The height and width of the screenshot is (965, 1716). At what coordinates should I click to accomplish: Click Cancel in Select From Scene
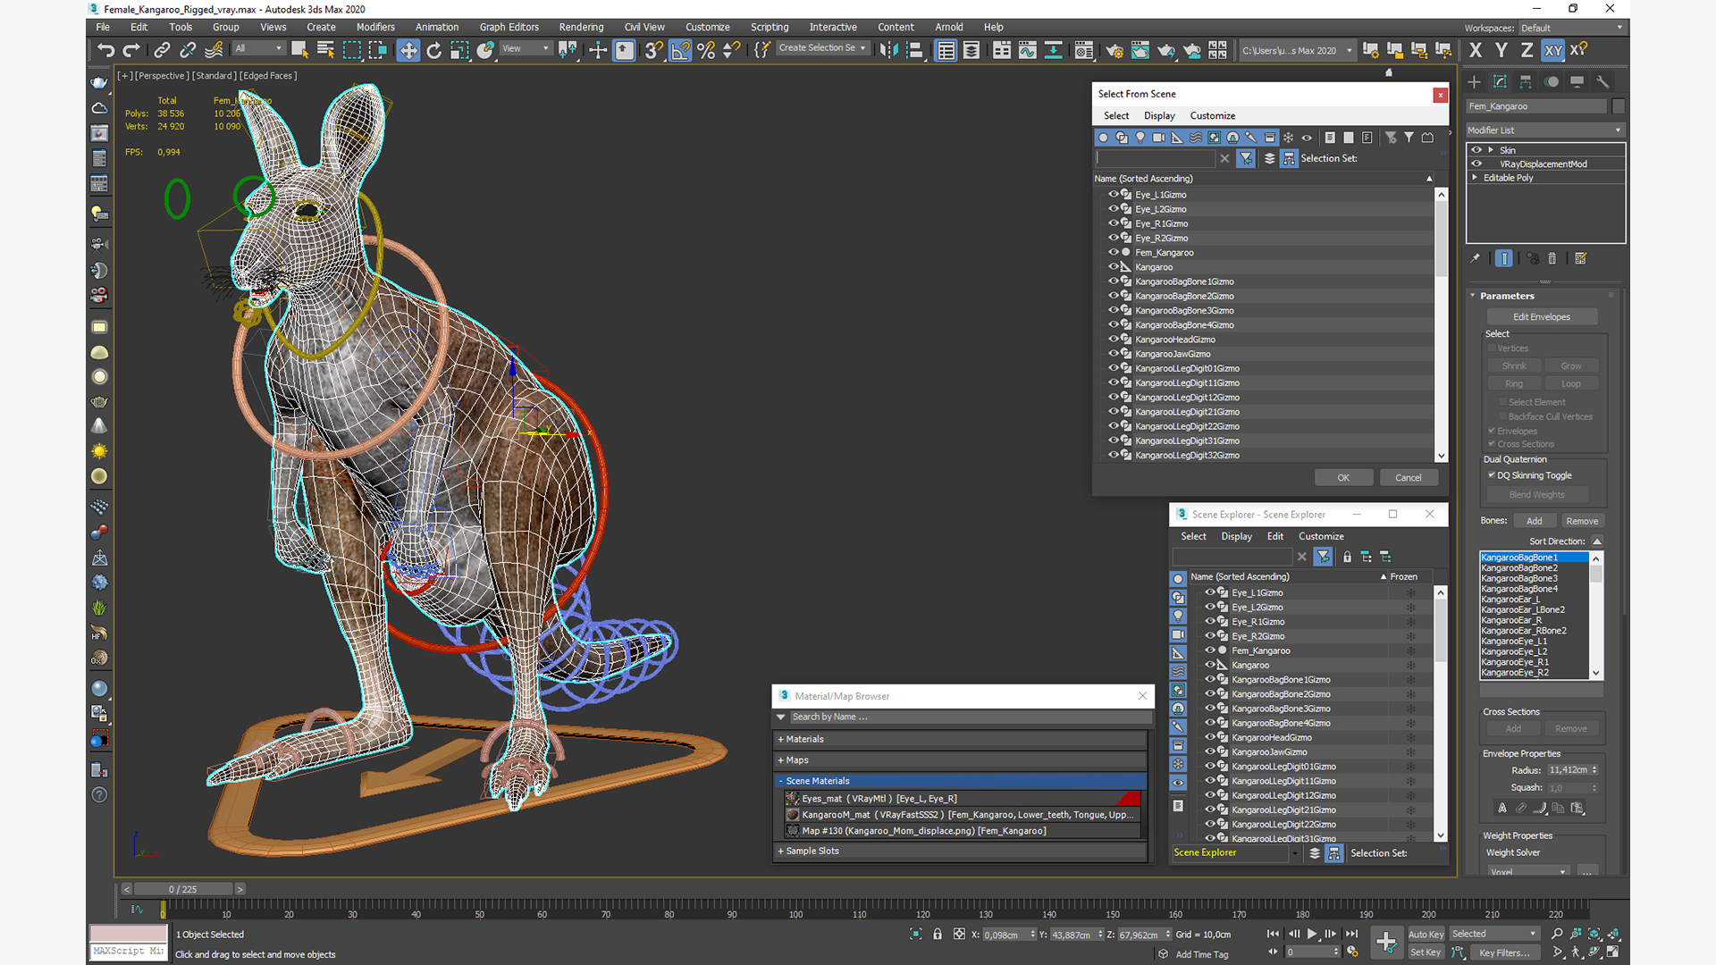point(1409,477)
